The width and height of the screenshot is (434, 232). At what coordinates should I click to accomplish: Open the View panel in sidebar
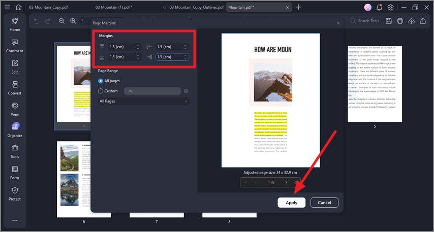[x=15, y=109]
